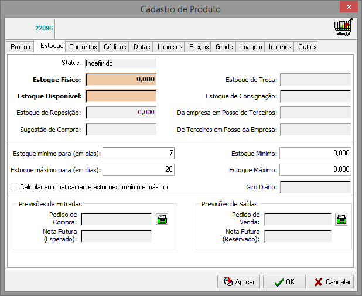
Task: Enable automatic min and max stock calculation
Action: pos(15,188)
